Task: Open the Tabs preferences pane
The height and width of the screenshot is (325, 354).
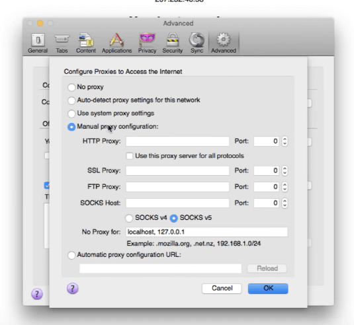Action: (x=62, y=44)
